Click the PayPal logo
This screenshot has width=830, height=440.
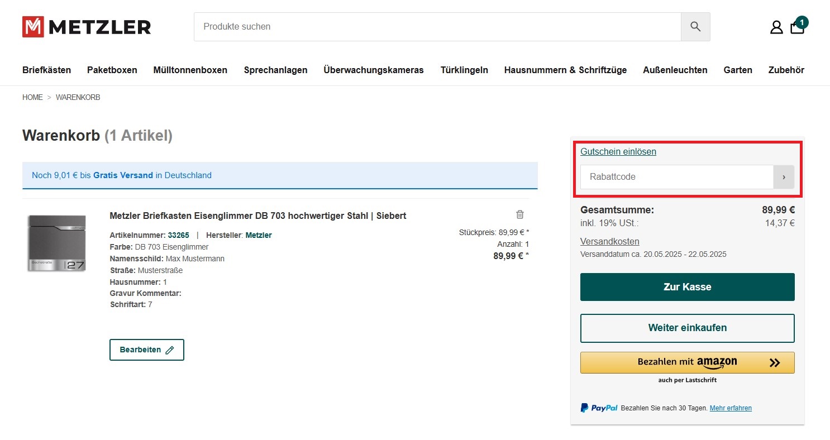[x=599, y=408]
